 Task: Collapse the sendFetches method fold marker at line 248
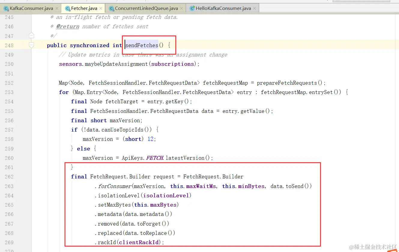click(x=32, y=45)
